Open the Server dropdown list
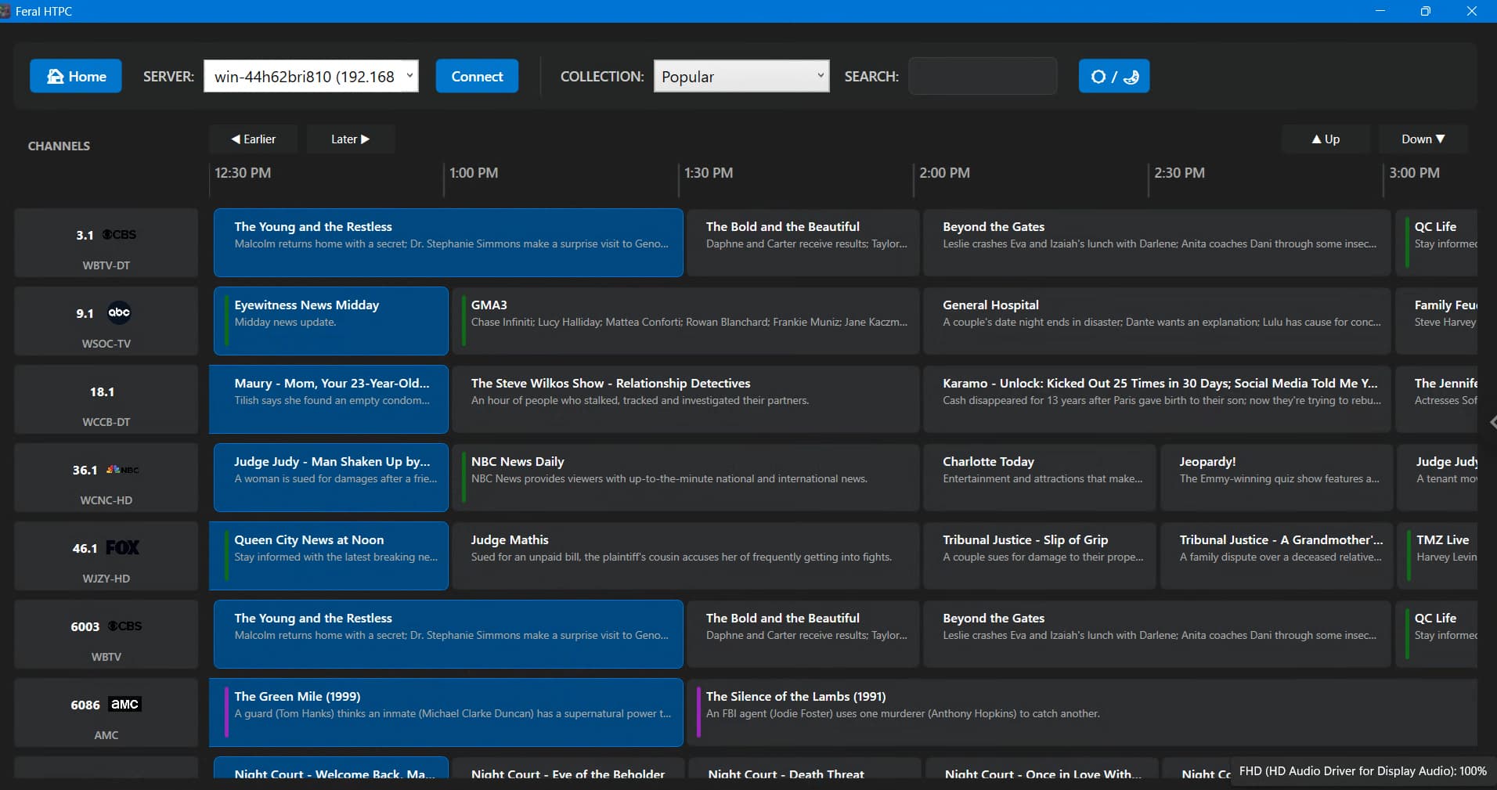1497x790 pixels. (x=409, y=76)
